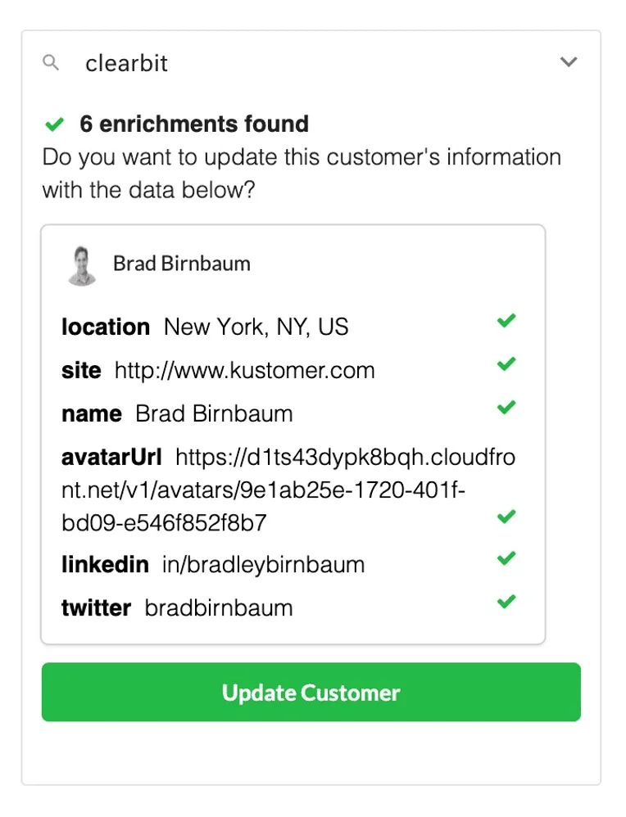Click the Brad Birnbaum name field value
The height and width of the screenshot is (817, 626).
point(214,413)
